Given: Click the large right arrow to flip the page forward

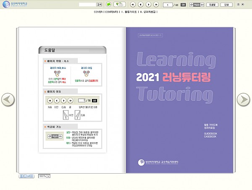Looking at the screenshot, I should 244,100.
